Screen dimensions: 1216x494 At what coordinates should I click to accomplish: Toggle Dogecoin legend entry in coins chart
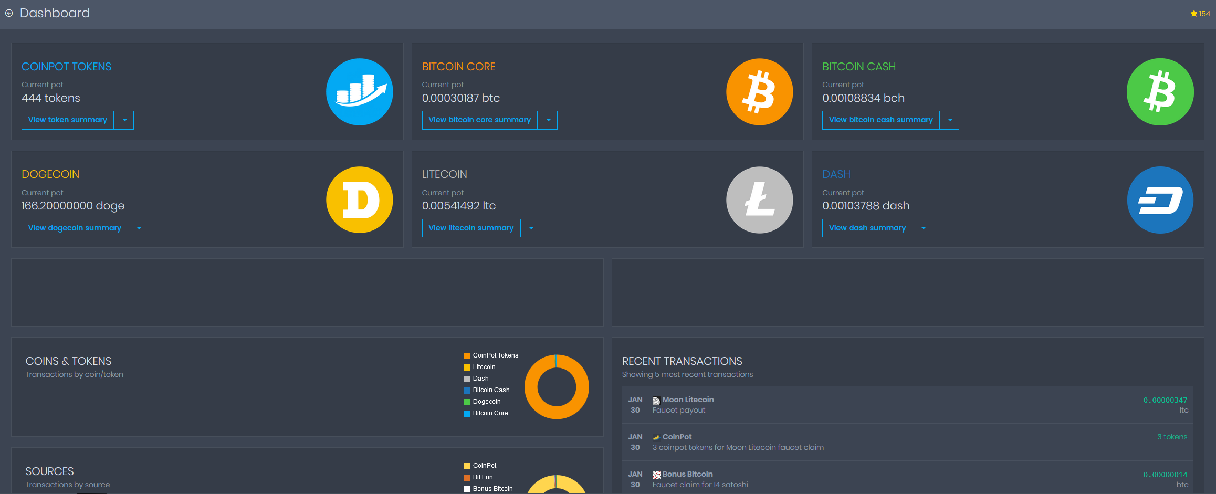coord(482,402)
